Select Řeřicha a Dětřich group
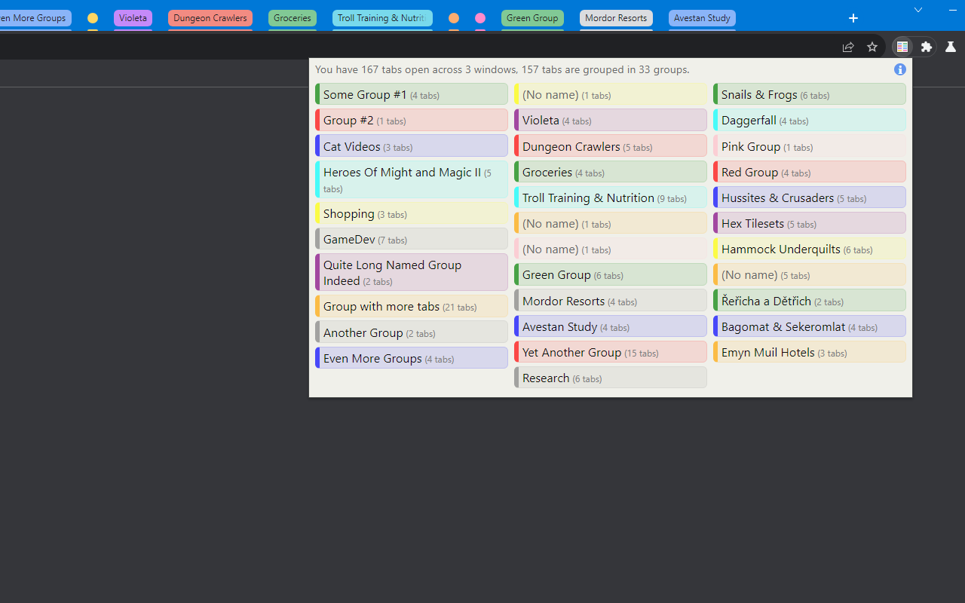 tap(810, 300)
